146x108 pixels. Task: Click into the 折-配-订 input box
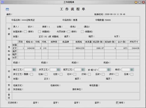point(103,70)
